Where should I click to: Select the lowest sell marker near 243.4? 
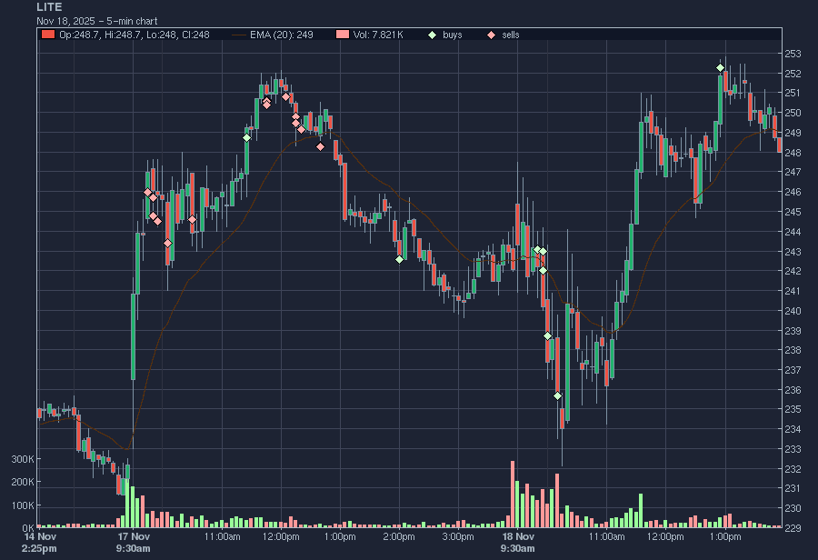(167, 244)
